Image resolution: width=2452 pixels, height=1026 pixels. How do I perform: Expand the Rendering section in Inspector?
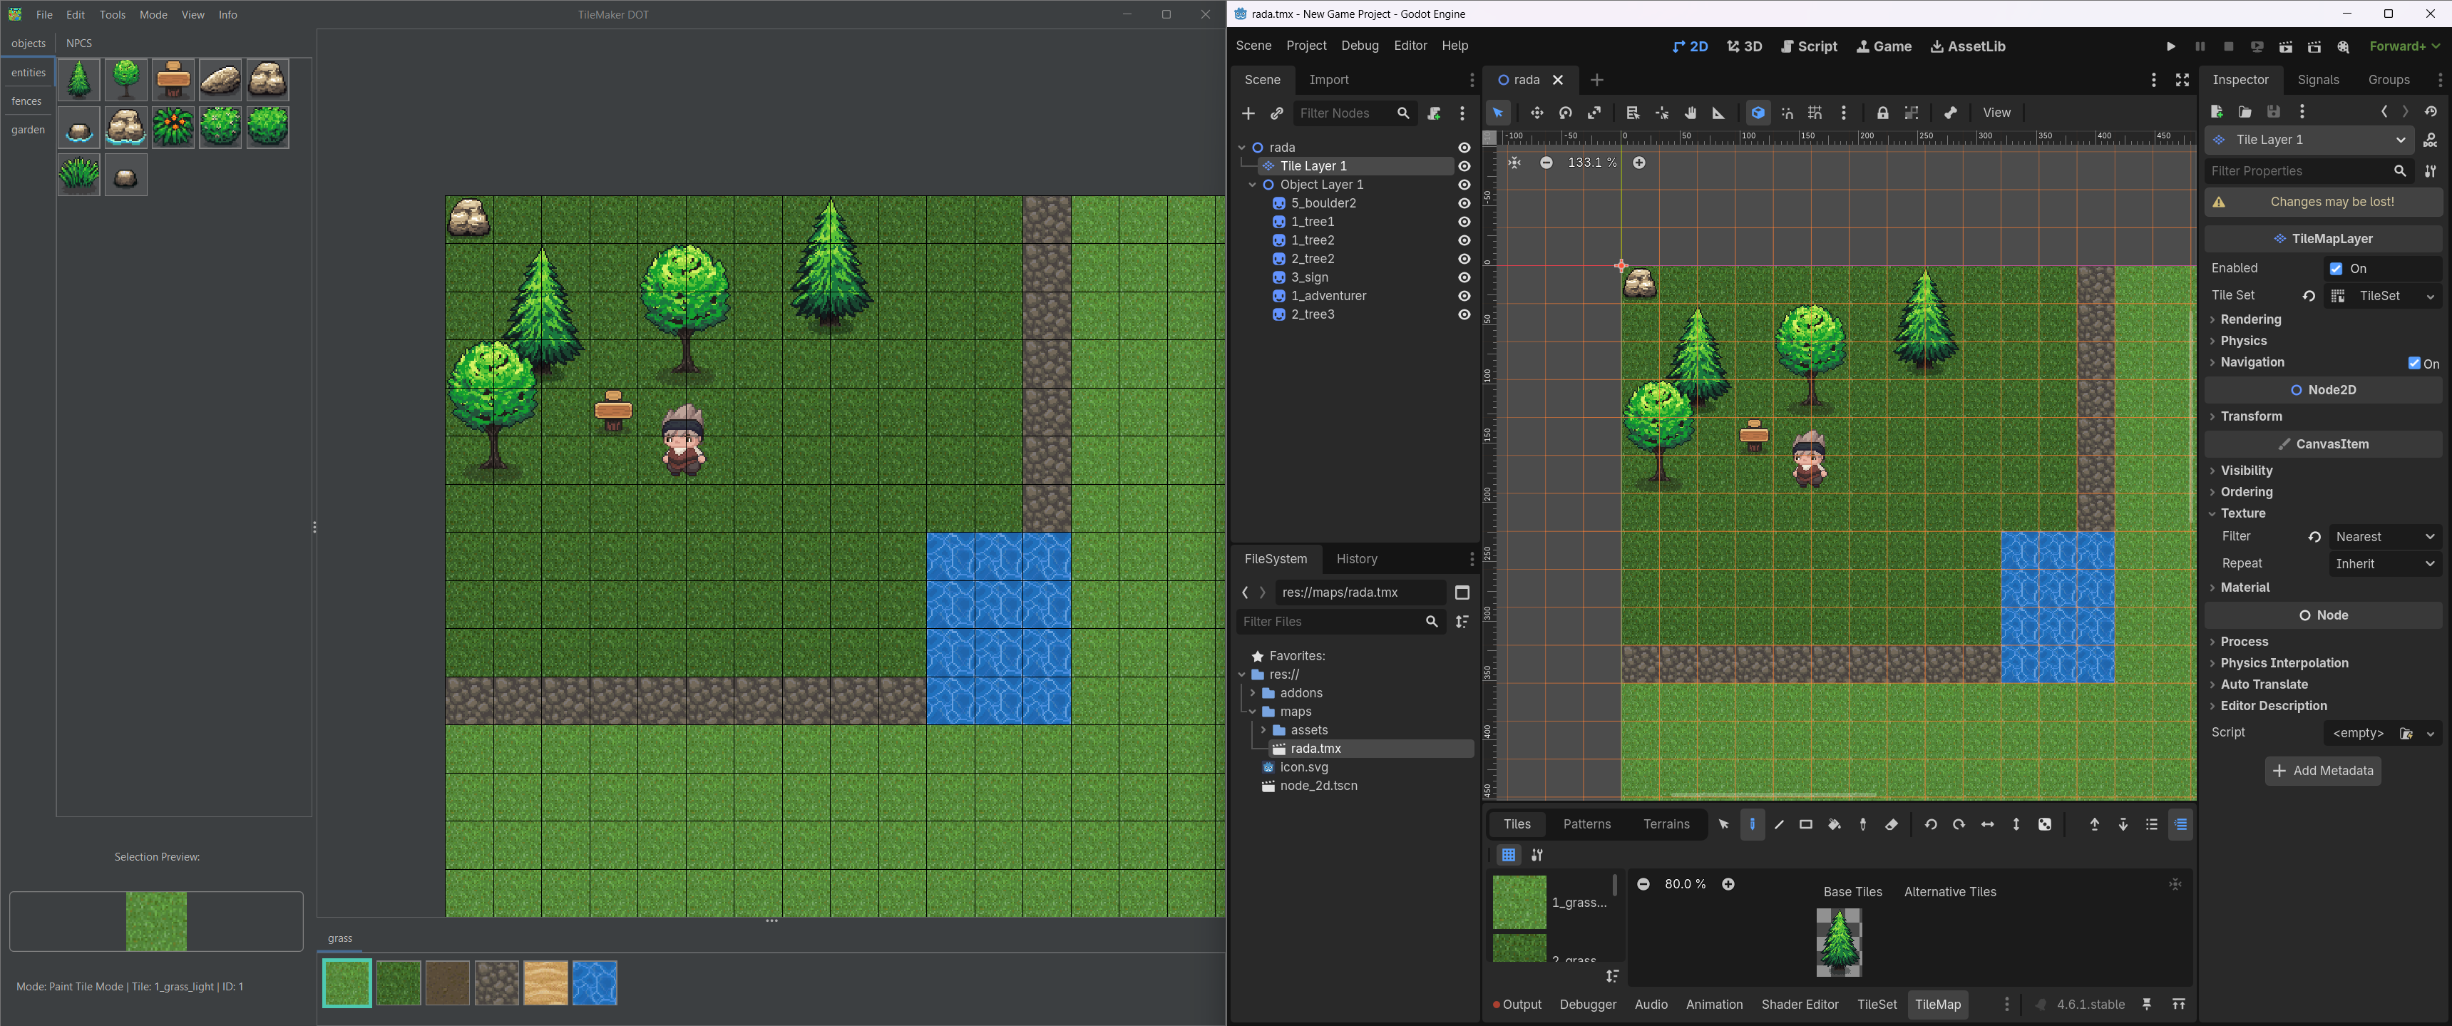click(x=2250, y=320)
